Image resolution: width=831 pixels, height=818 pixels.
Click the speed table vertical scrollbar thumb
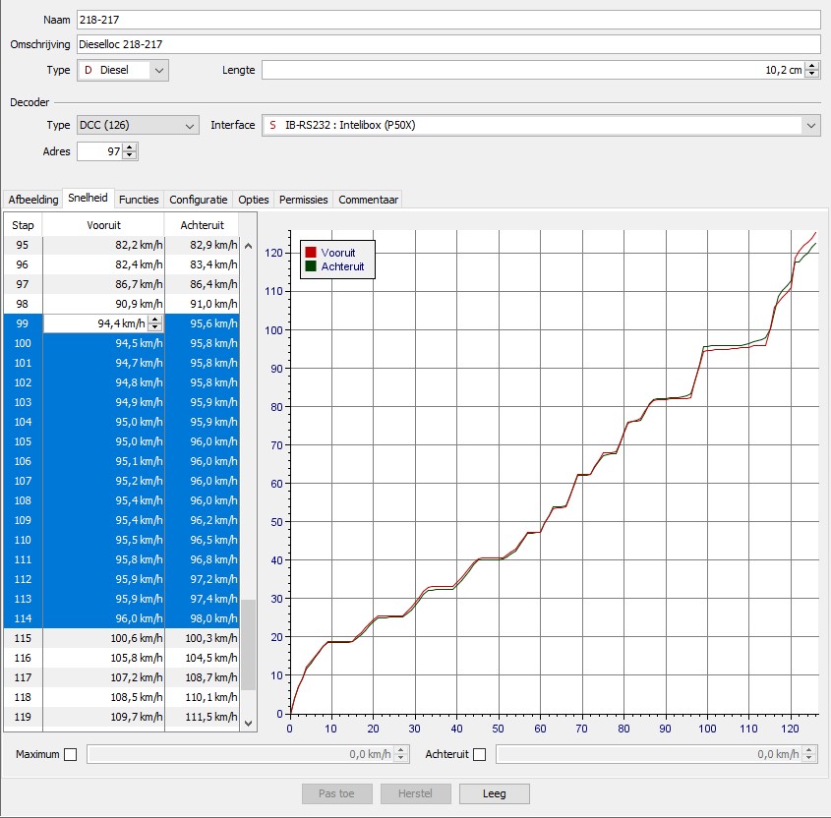[x=248, y=645]
